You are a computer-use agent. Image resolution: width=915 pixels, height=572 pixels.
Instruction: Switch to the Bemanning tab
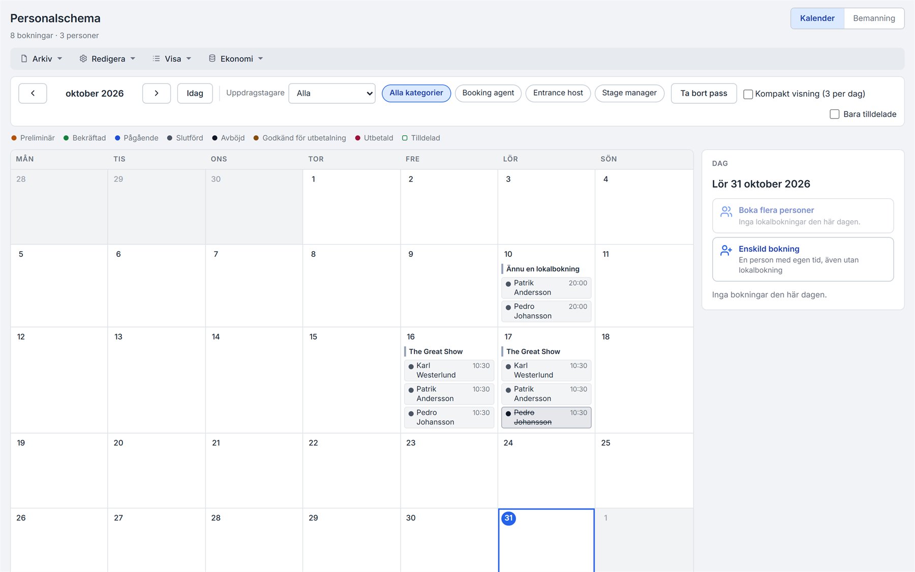click(874, 18)
